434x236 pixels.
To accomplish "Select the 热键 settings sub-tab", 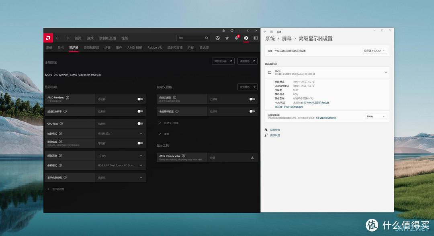I will (107, 48).
